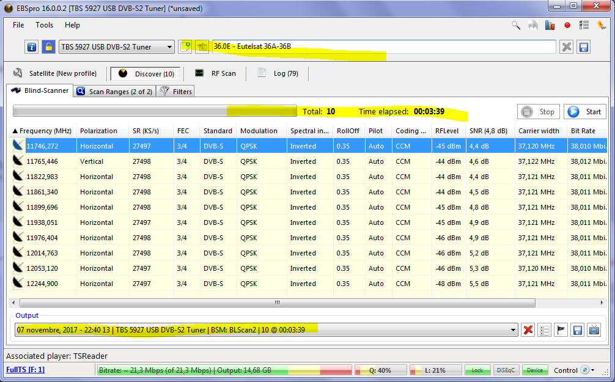
Task: Toggle the Lock status indicator
Action: pos(477,370)
